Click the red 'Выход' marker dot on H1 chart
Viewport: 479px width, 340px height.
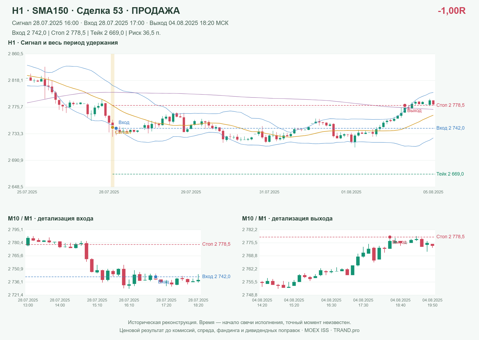(x=405, y=105)
